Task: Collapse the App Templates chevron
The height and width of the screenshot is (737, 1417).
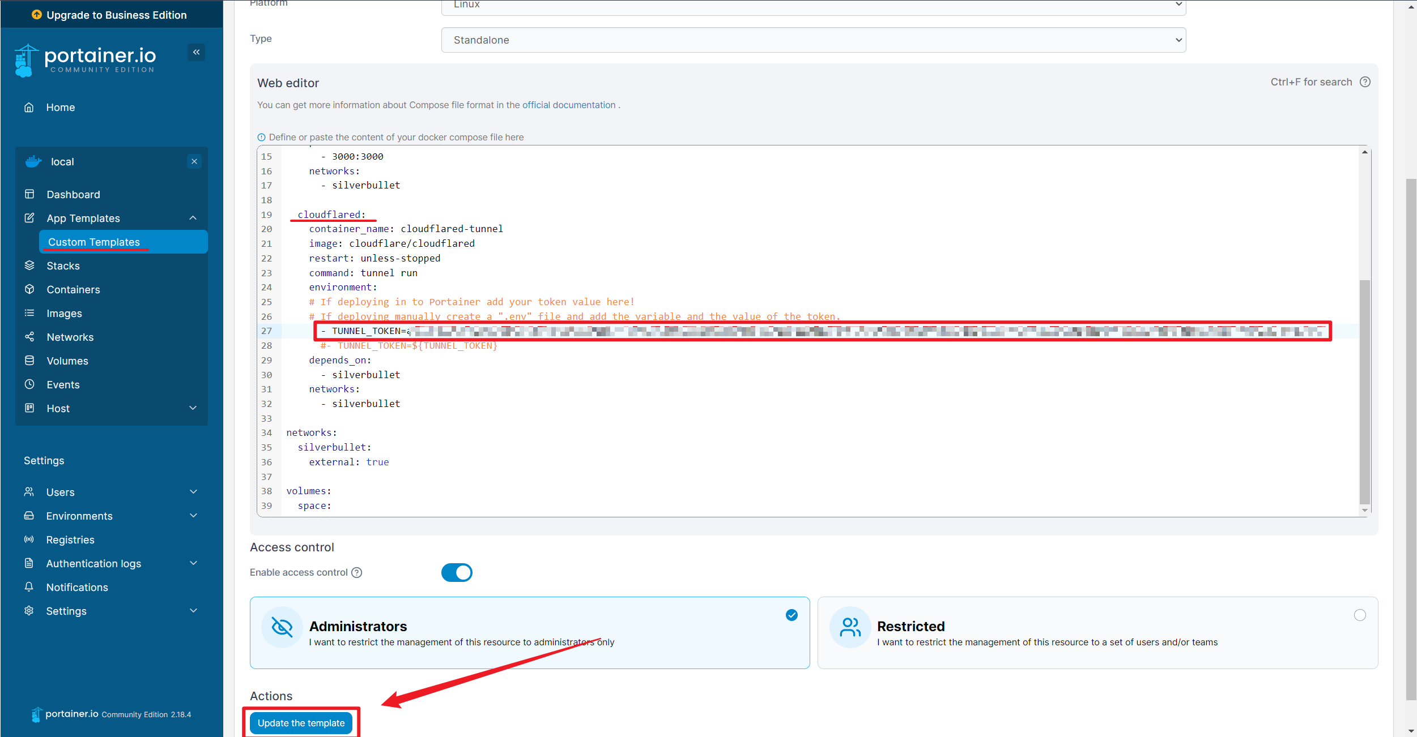Action: [x=193, y=218]
